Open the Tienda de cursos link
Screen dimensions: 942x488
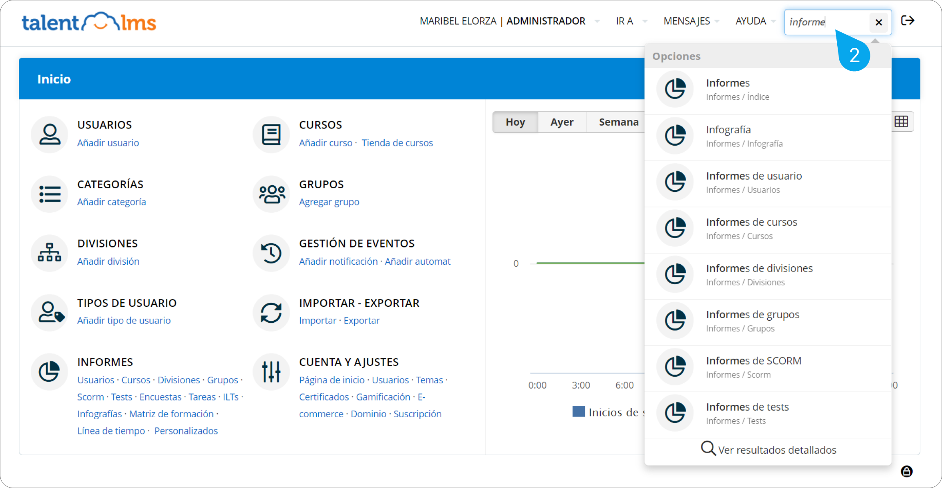coord(397,143)
